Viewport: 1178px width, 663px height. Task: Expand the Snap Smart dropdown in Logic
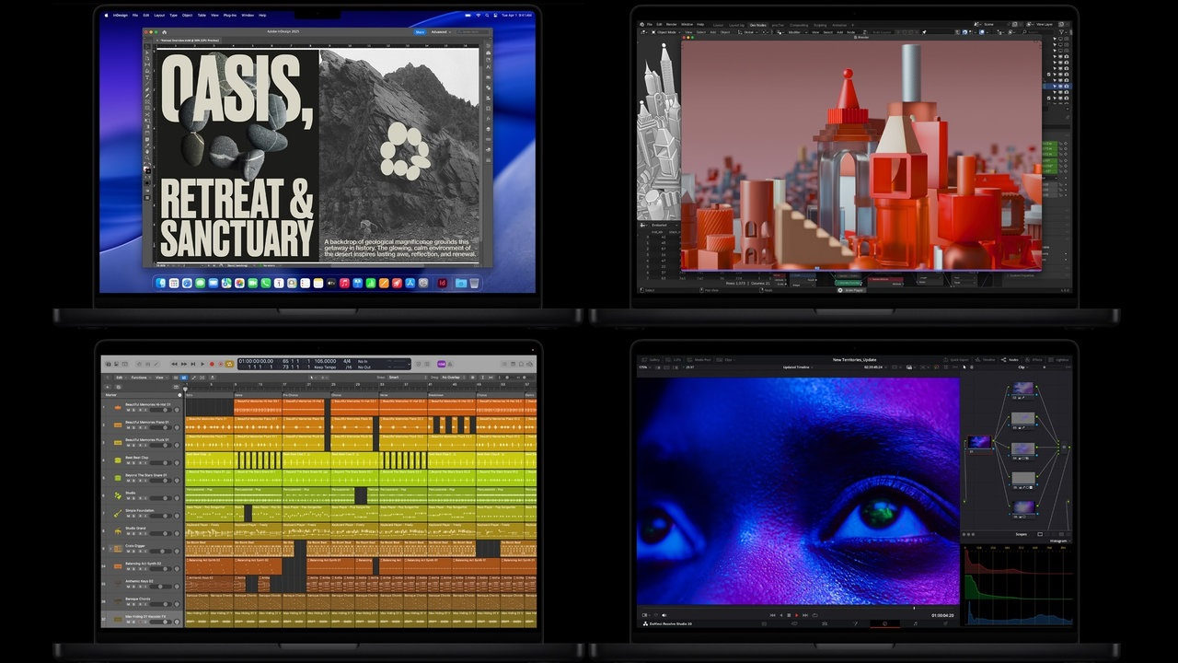397,378
